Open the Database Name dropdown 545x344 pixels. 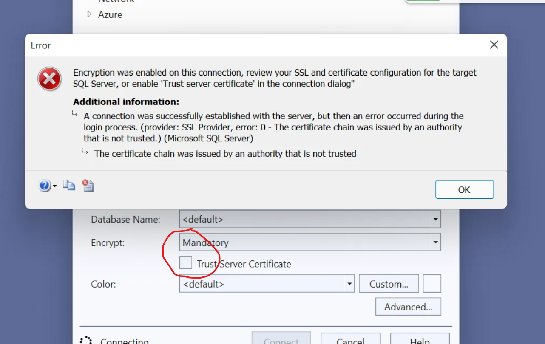pos(435,220)
